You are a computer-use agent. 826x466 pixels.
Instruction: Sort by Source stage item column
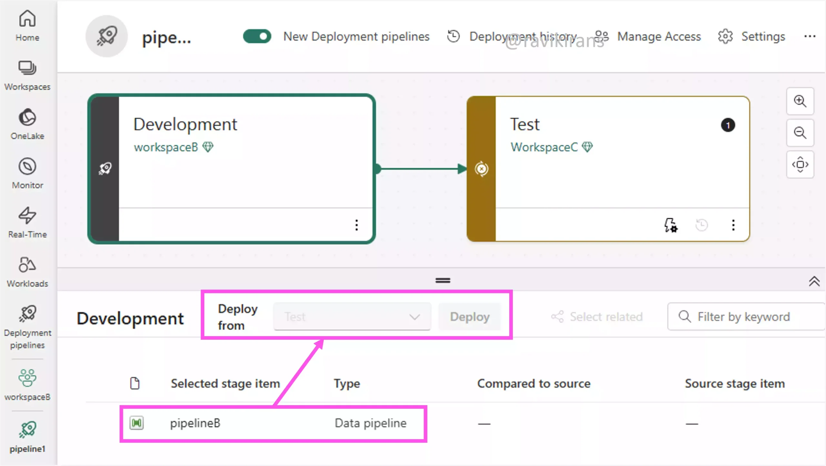[x=735, y=383]
